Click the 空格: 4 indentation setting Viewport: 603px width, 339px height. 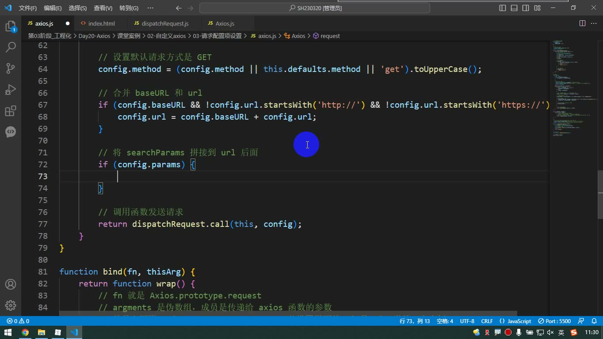445,321
